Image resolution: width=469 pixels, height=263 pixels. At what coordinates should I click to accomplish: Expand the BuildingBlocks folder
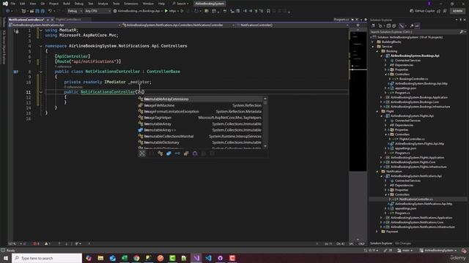(373, 42)
